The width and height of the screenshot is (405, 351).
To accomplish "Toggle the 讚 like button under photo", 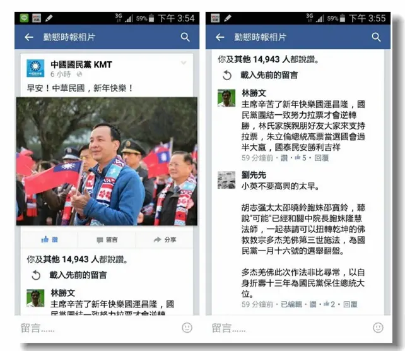I will [x=49, y=240].
